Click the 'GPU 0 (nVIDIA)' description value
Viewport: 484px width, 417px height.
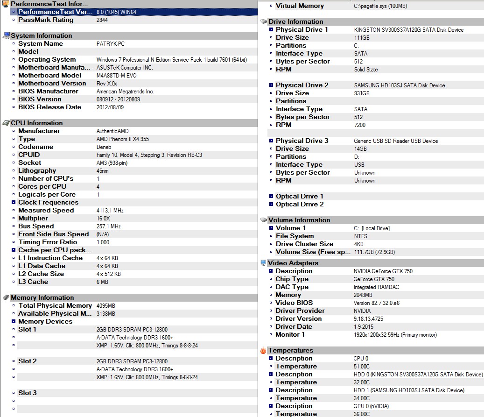(371, 406)
